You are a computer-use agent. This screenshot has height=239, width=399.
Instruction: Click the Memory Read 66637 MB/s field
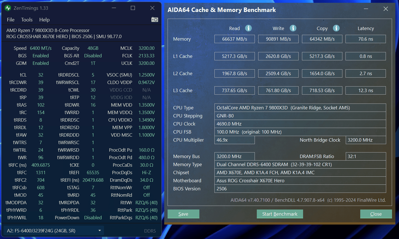click(x=234, y=39)
